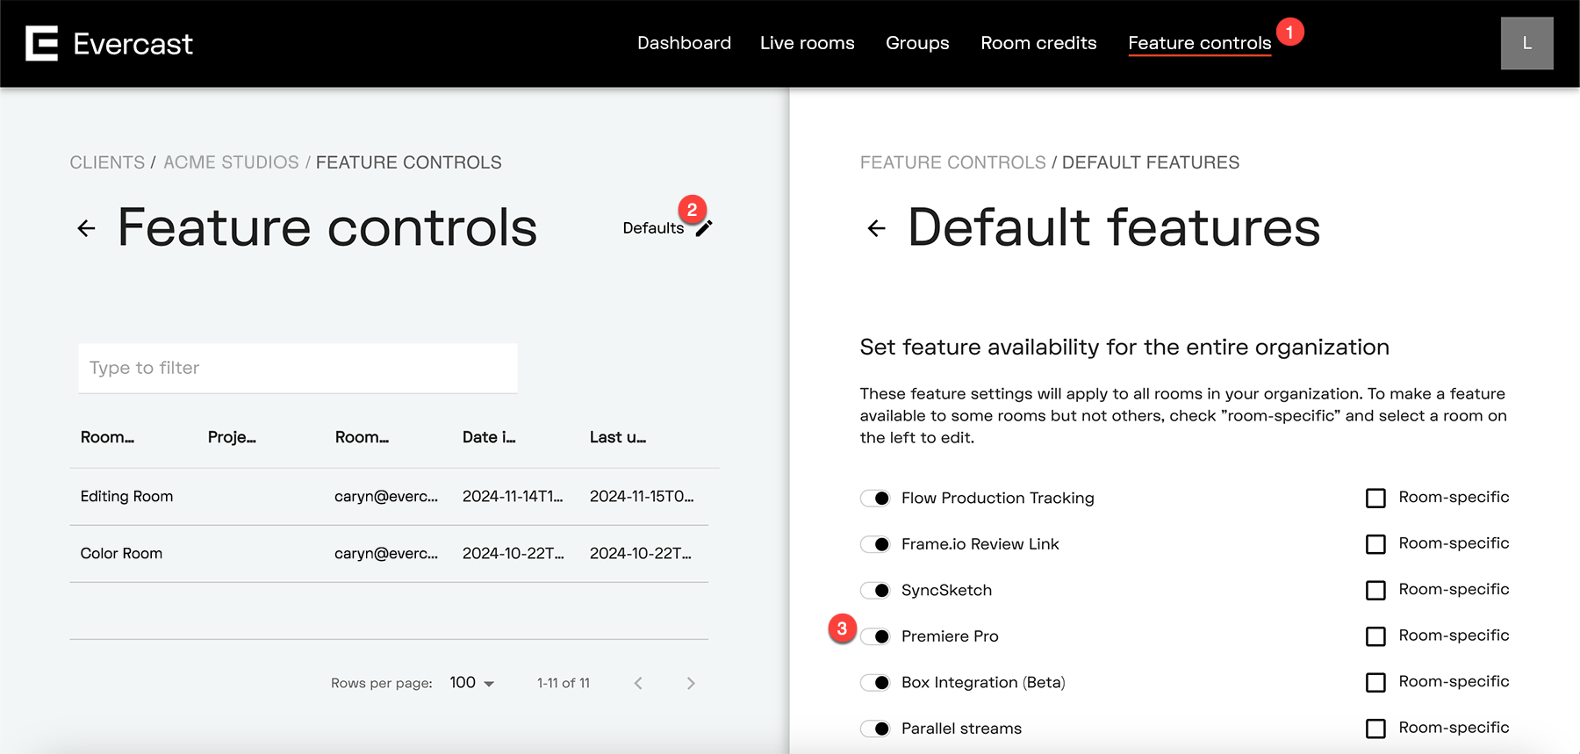1580x754 pixels.
Task: Check Room-specific for SyncSketch
Action: click(x=1375, y=591)
